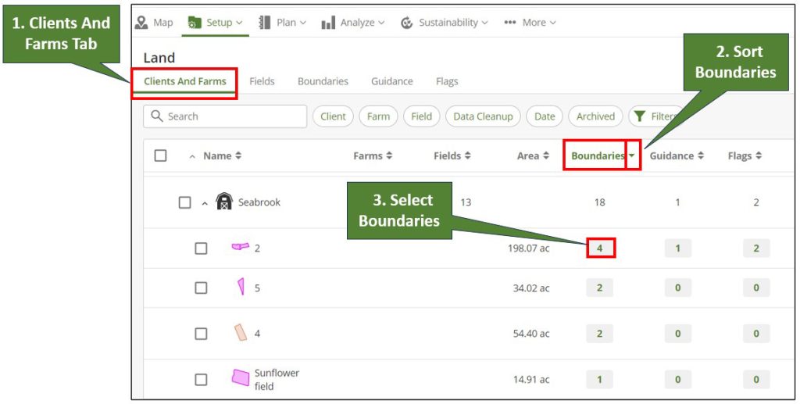The image size is (800, 404).
Task: Sort by Area column arrows
Action: [546, 156]
